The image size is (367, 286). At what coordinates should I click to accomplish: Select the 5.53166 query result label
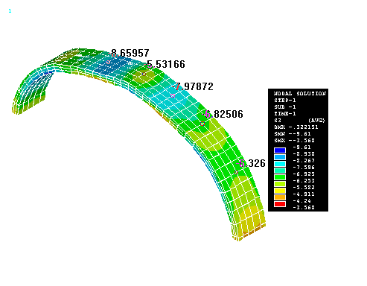pos(165,64)
